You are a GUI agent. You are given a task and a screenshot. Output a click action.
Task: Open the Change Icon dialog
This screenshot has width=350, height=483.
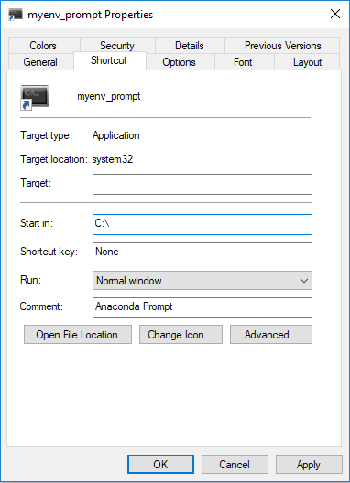[180, 335]
